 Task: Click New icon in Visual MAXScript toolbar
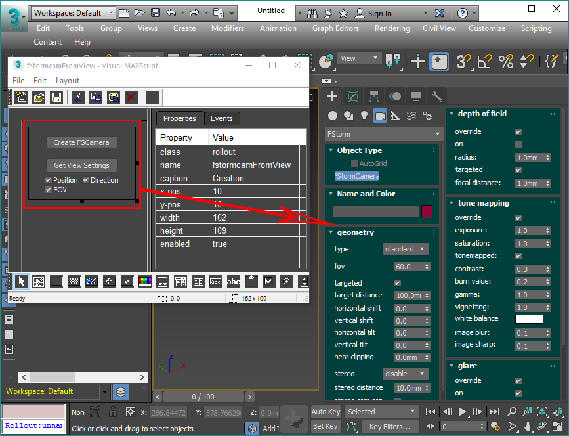(21, 97)
